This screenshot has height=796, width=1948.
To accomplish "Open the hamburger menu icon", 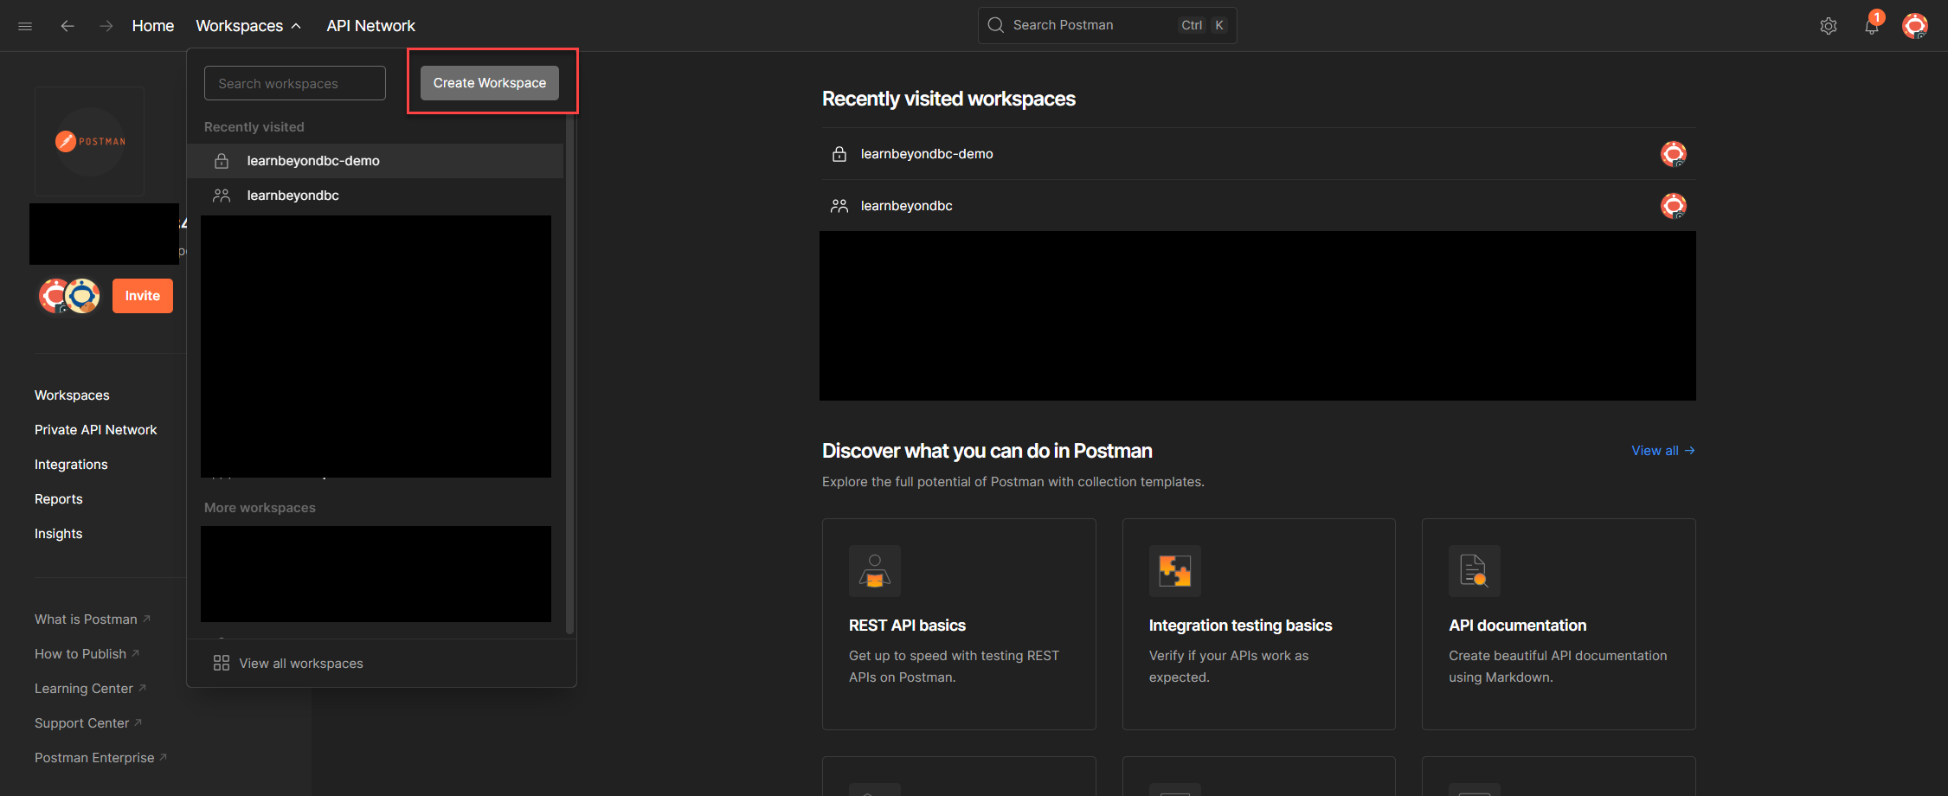I will pyautogui.click(x=25, y=26).
